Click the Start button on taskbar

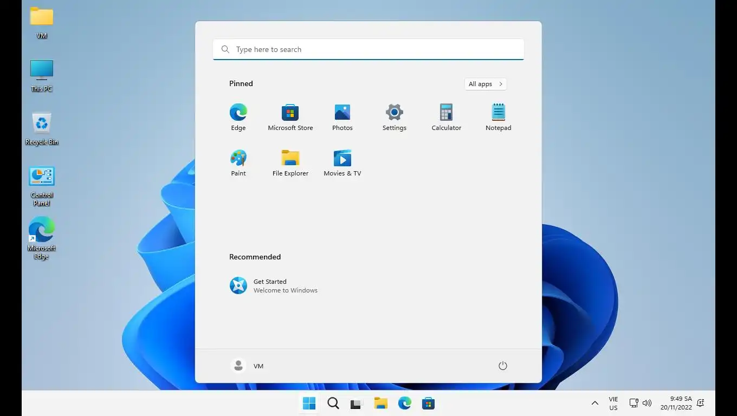tap(309, 404)
